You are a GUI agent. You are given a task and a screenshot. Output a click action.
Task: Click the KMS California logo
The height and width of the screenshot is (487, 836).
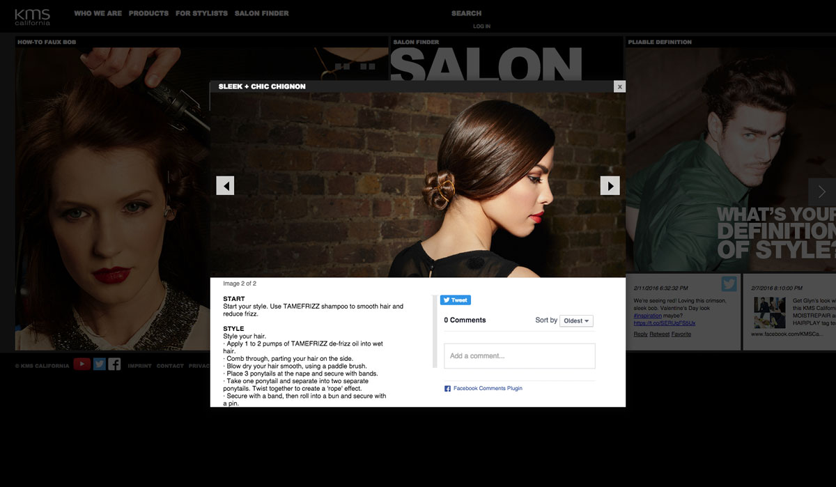click(33, 17)
